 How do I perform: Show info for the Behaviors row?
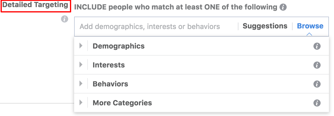point(317,84)
